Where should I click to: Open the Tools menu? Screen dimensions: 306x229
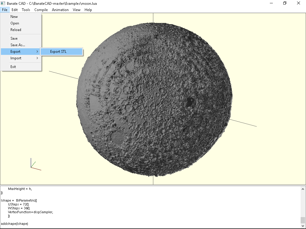[26, 10]
